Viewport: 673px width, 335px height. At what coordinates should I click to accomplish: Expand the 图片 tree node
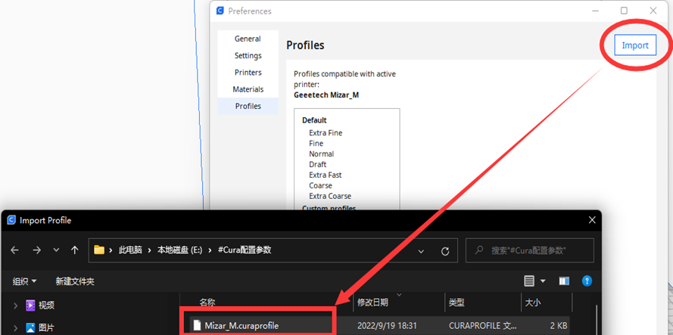click(x=15, y=327)
